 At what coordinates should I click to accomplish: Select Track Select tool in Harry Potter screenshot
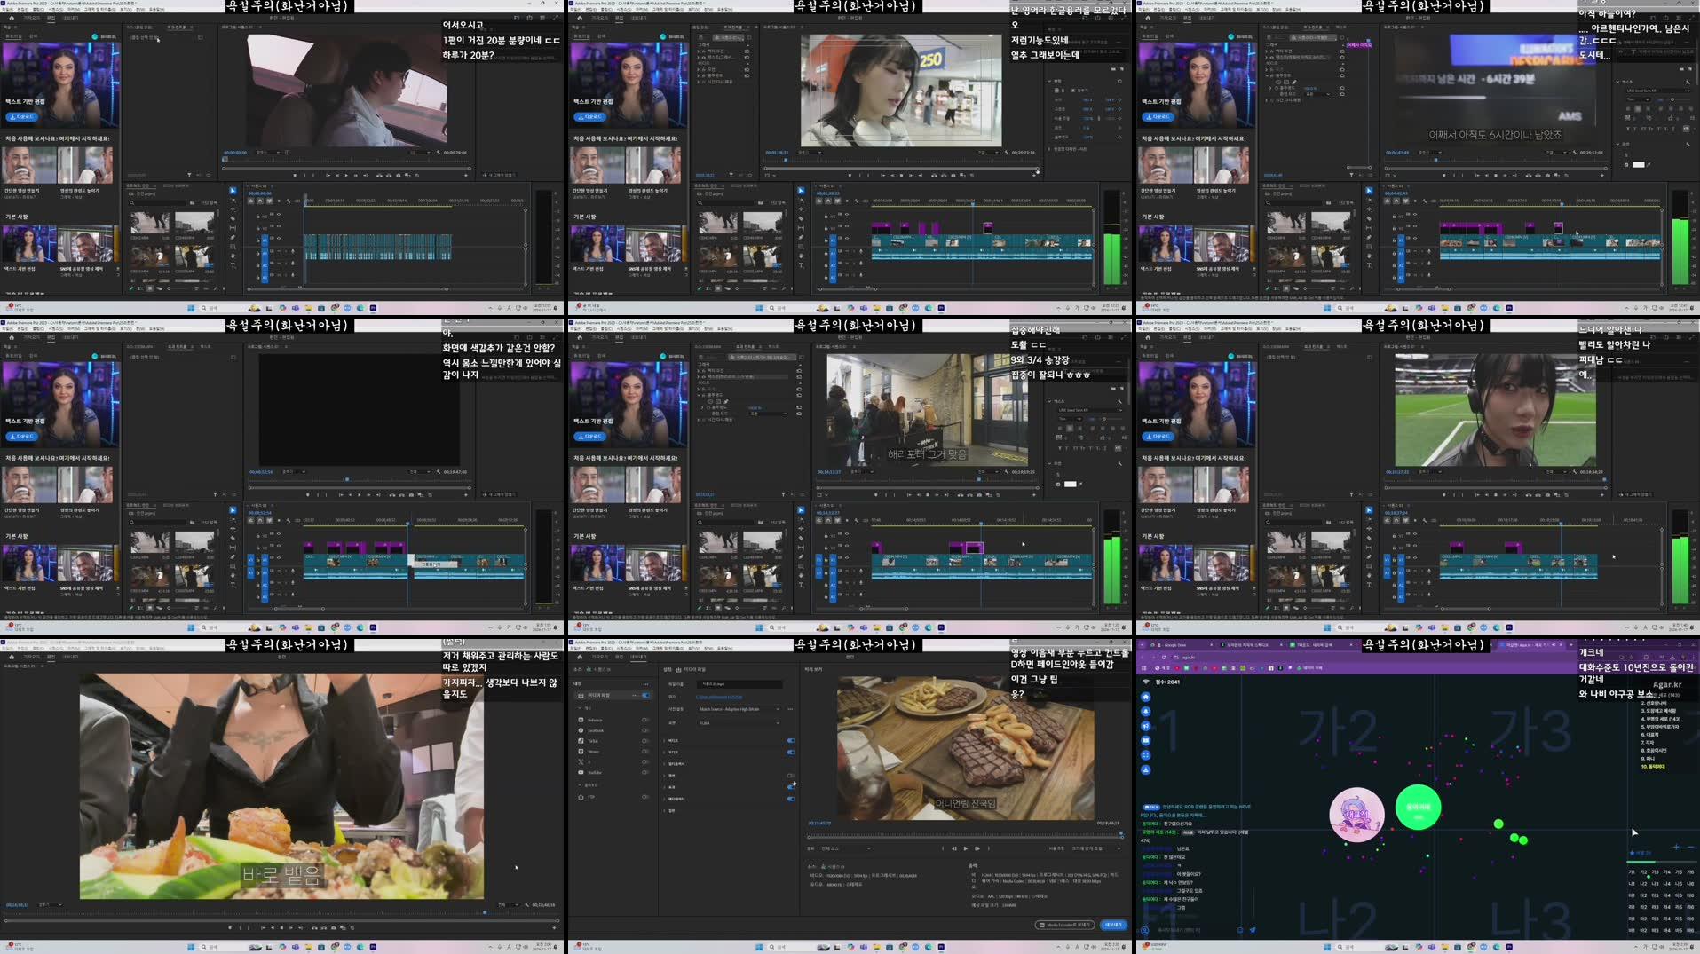click(x=801, y=520)
